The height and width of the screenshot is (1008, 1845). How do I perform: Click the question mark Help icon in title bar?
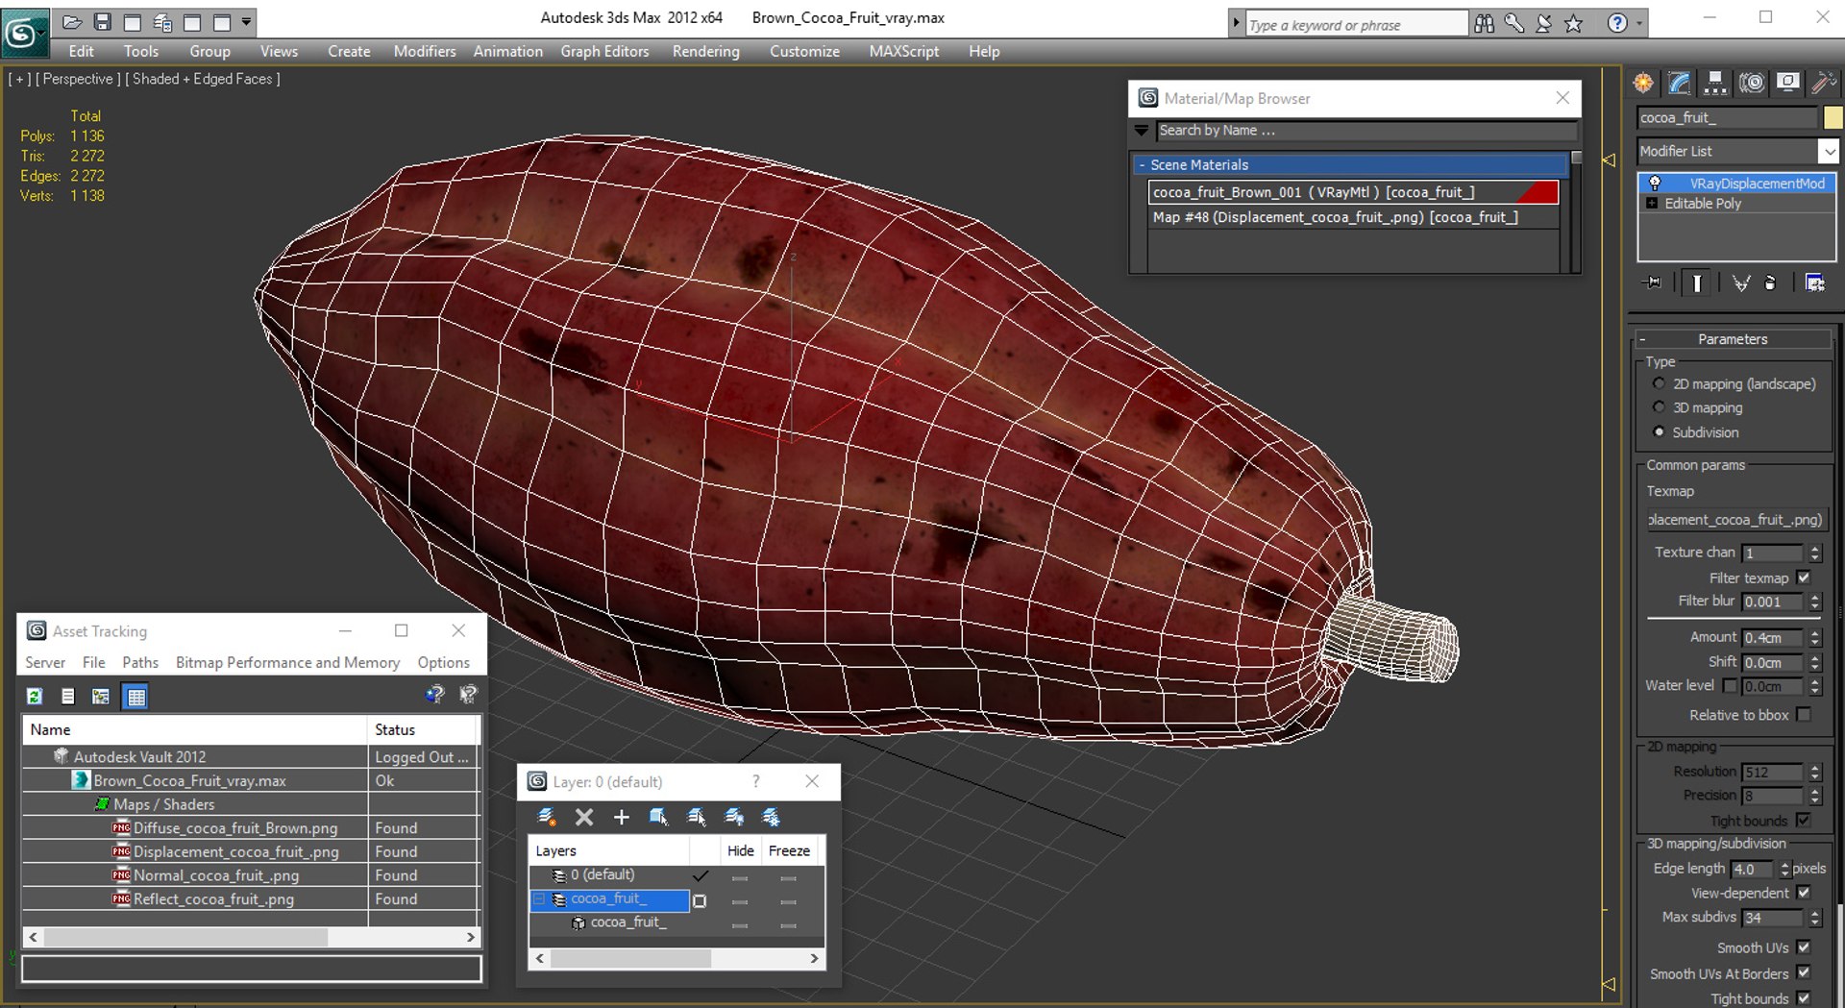point(1617,24)
